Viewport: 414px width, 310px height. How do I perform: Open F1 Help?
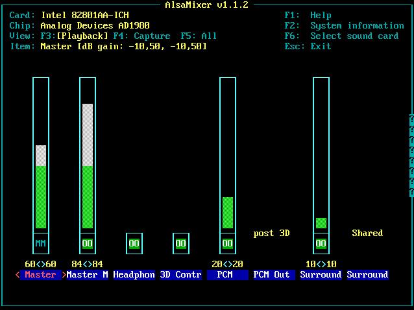308,16
